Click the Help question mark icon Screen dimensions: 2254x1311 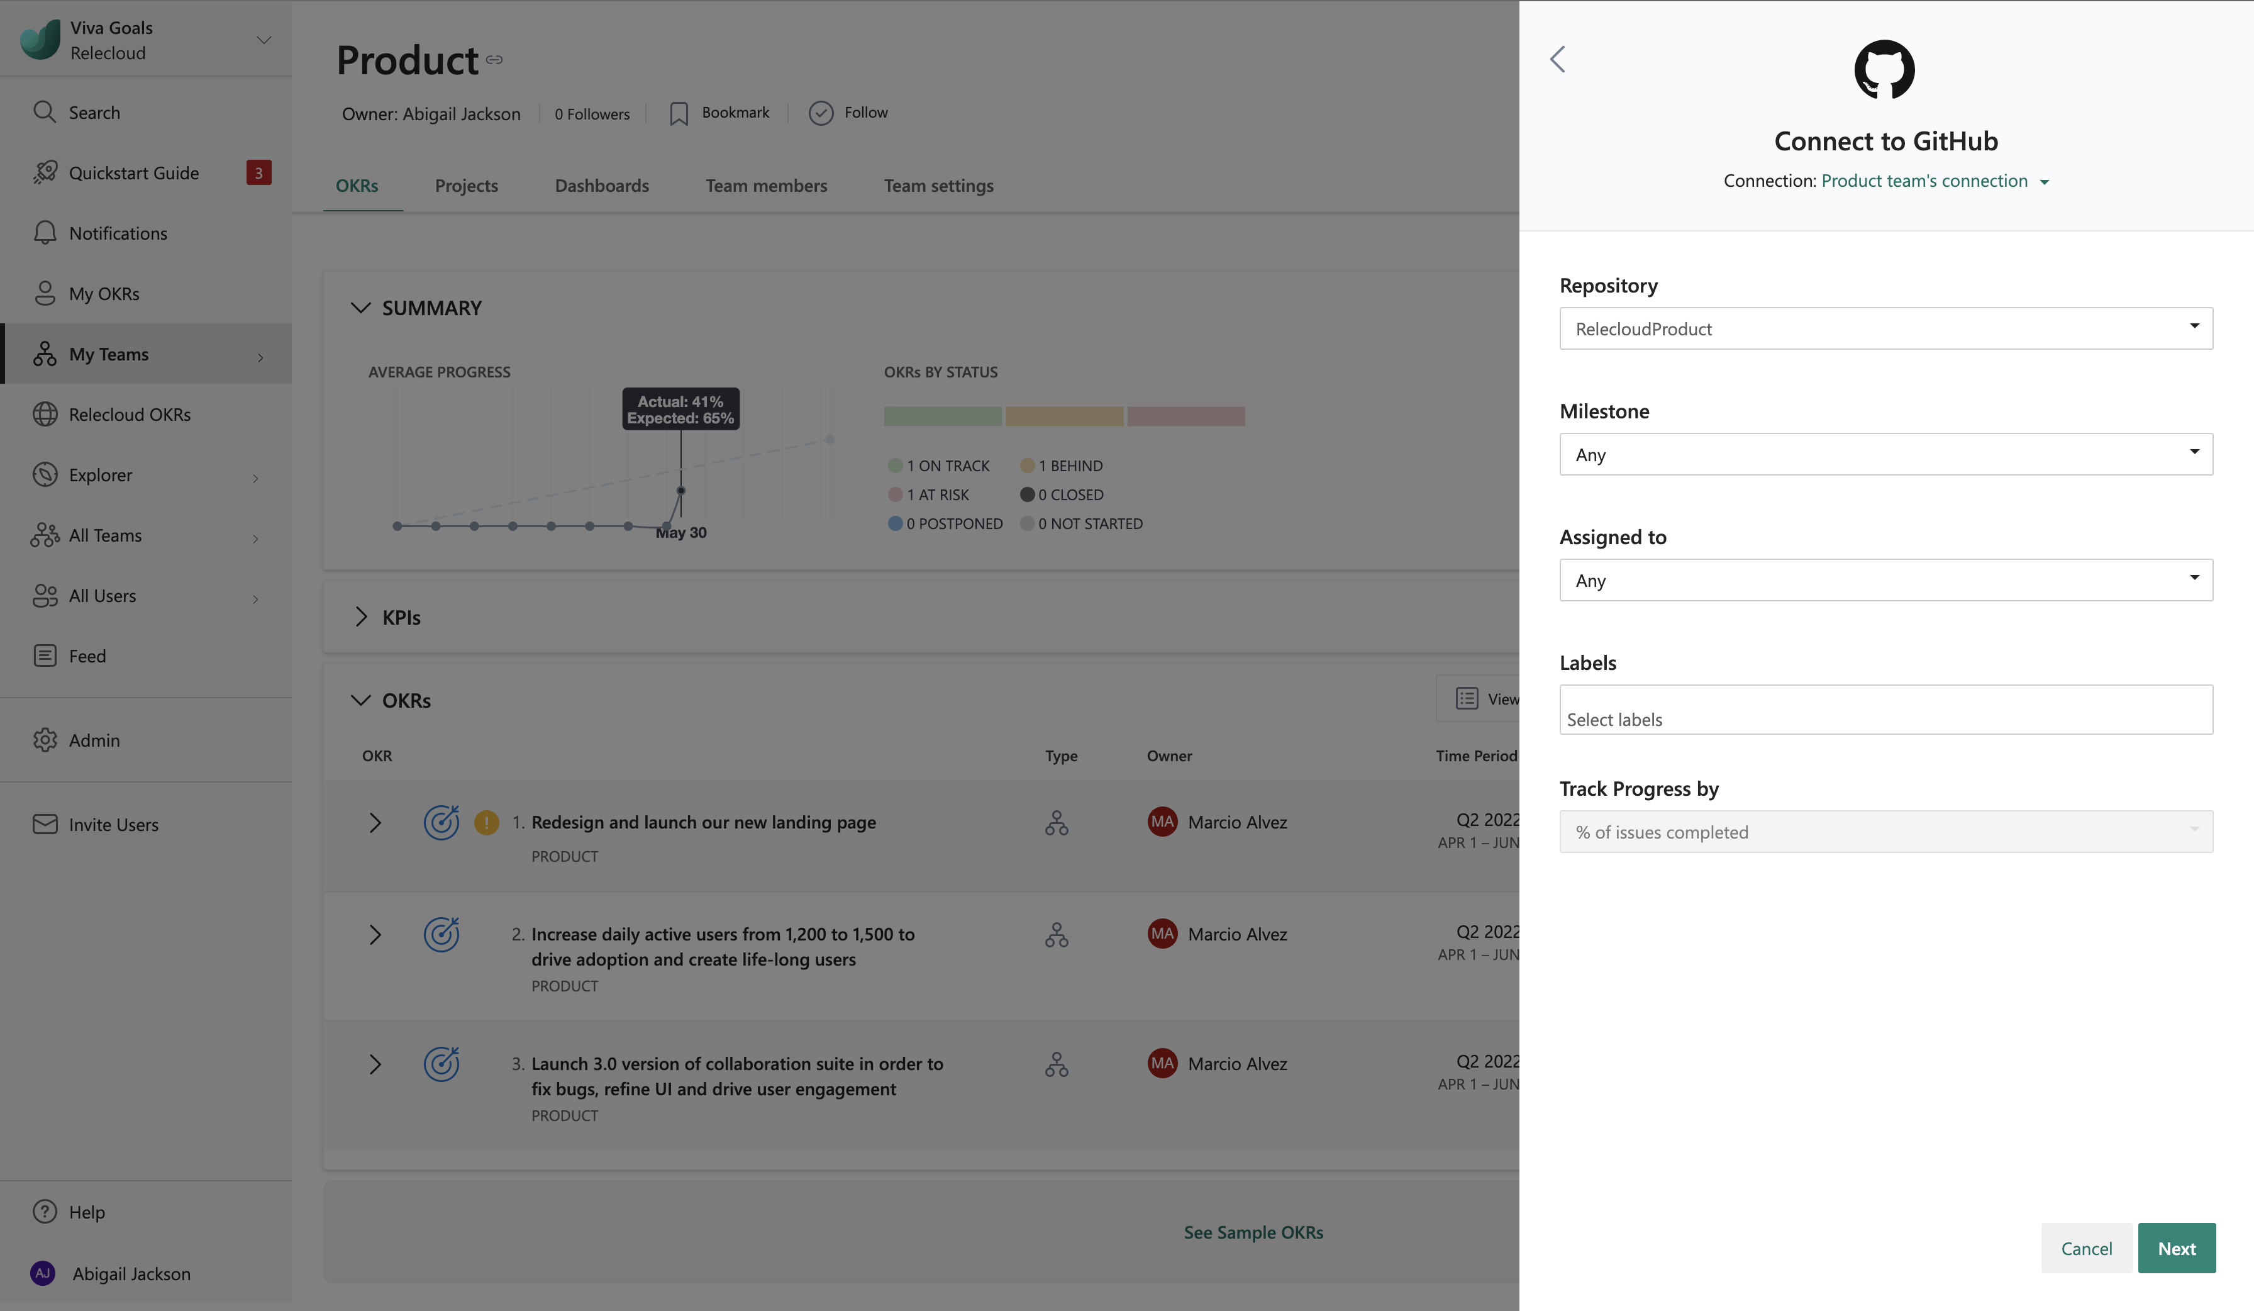(x=44, y=1212)
